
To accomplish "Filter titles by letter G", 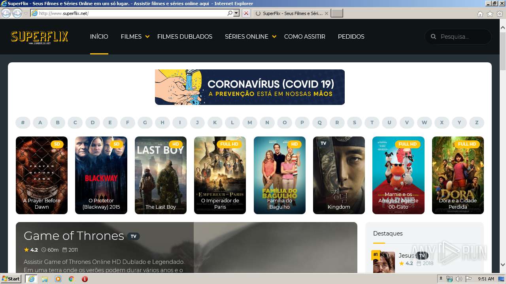I will click(145, 123).
